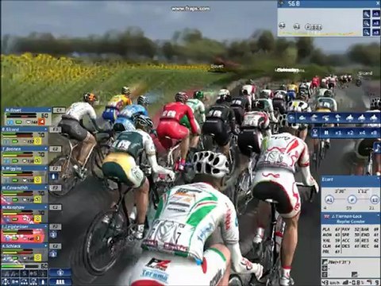The height and width of the screenshot is (286, 381).
Task: Click the Ecart panel title
Action: click(x=327, y=180)
